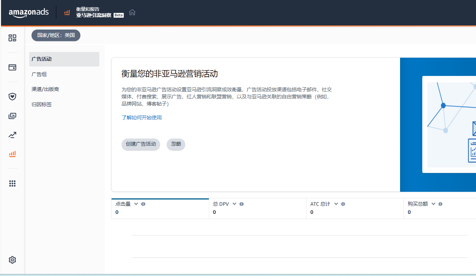Screen dimensions: 476x276
Task: Open the home icon in header
Action: click(132, 12)
